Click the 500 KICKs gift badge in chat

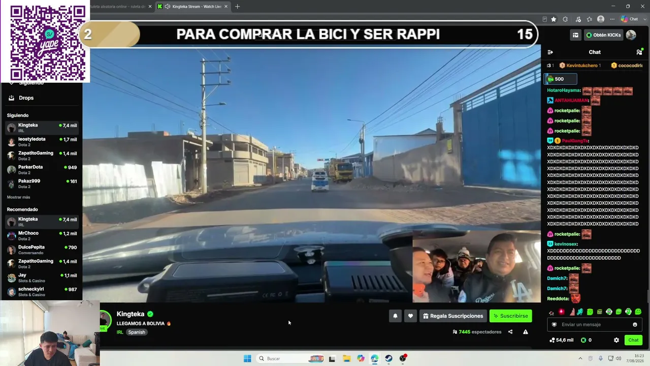click(560, 79)
